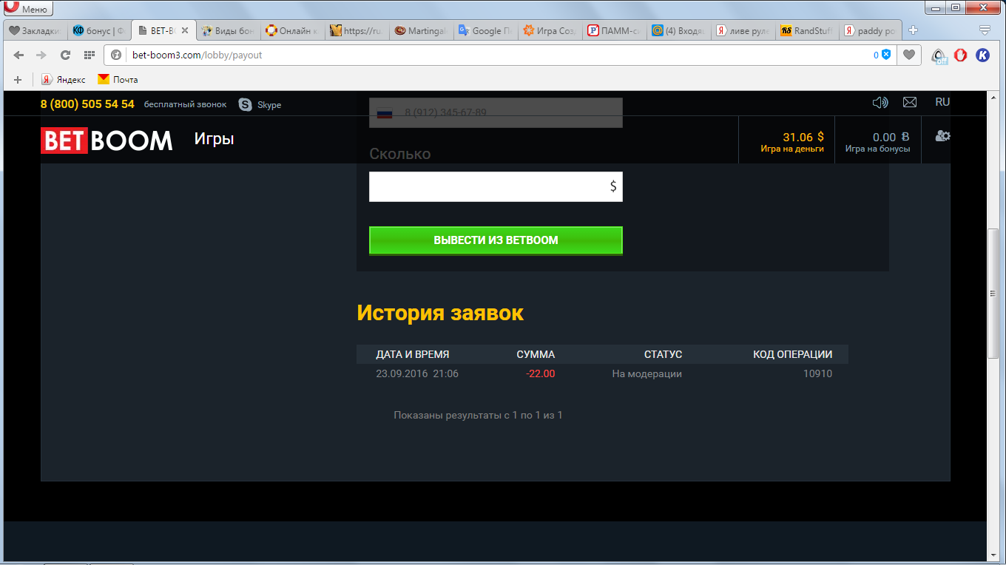This screenshot has width=1006, height=565.
Task: Click the КОД ОПЕРАЦИИ column header
Action: [792, 354]
